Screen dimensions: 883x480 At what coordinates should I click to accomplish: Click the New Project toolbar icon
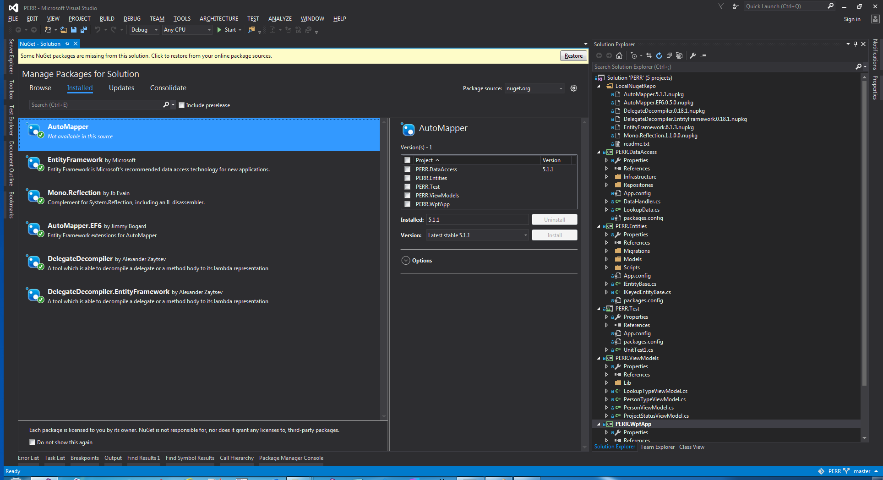pos(48,30)
